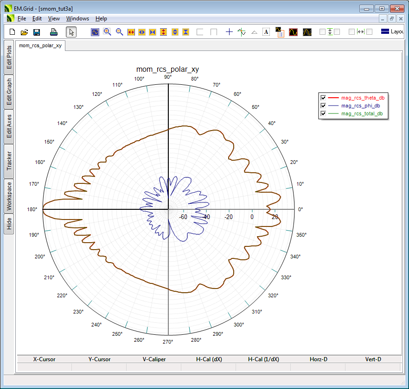Click the red line swatch for theta trace

[x=333, y=98]
